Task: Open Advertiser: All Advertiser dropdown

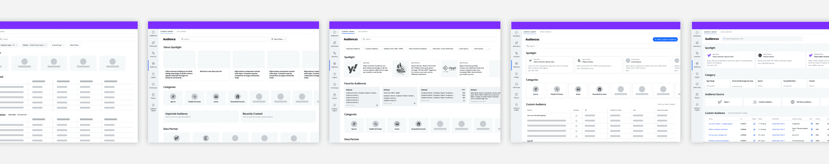Action: 19,115
